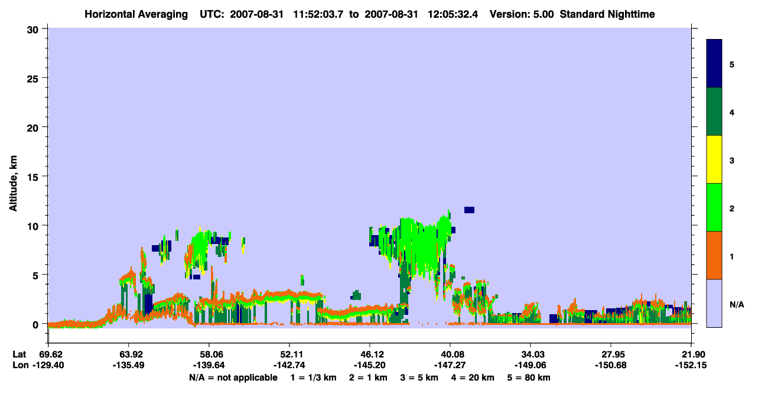This screenshot has height=394, width=768.
Task: Click the 'Lat' row label
Action: click(19, 354)
